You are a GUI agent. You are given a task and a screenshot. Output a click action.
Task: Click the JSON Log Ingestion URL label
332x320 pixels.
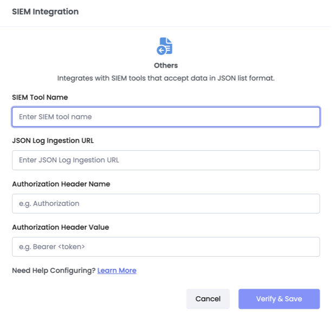[53, 141]
